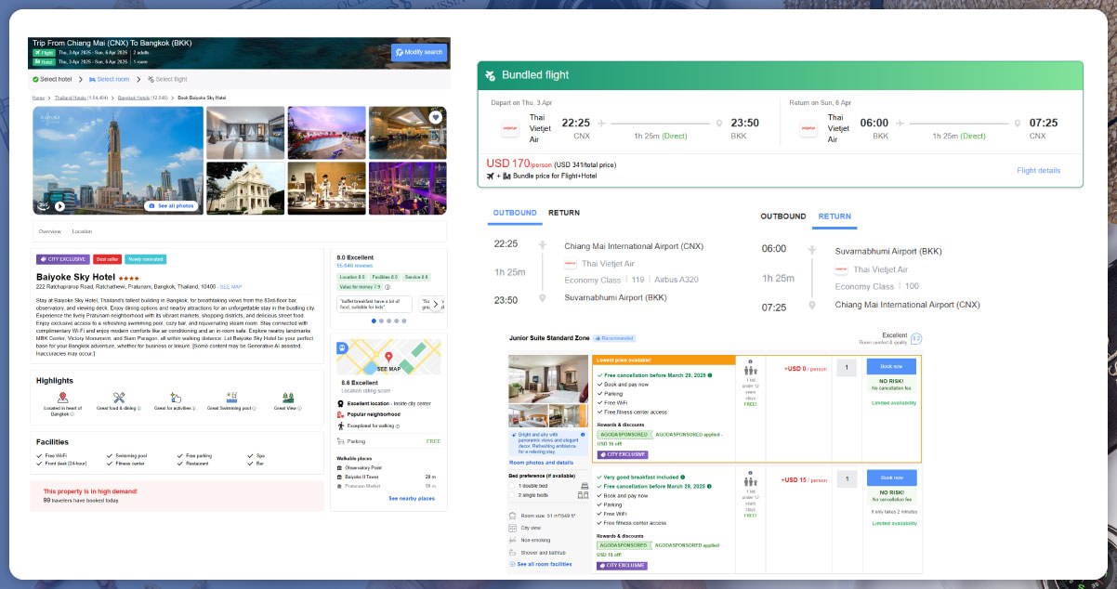The width and height of the screenshot is (1117, 589).
Task: Go to the Select room step
Action: (x=110, y=80)
